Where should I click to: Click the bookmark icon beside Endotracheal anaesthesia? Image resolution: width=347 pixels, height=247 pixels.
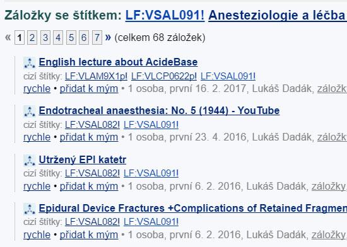click(30, 112)
